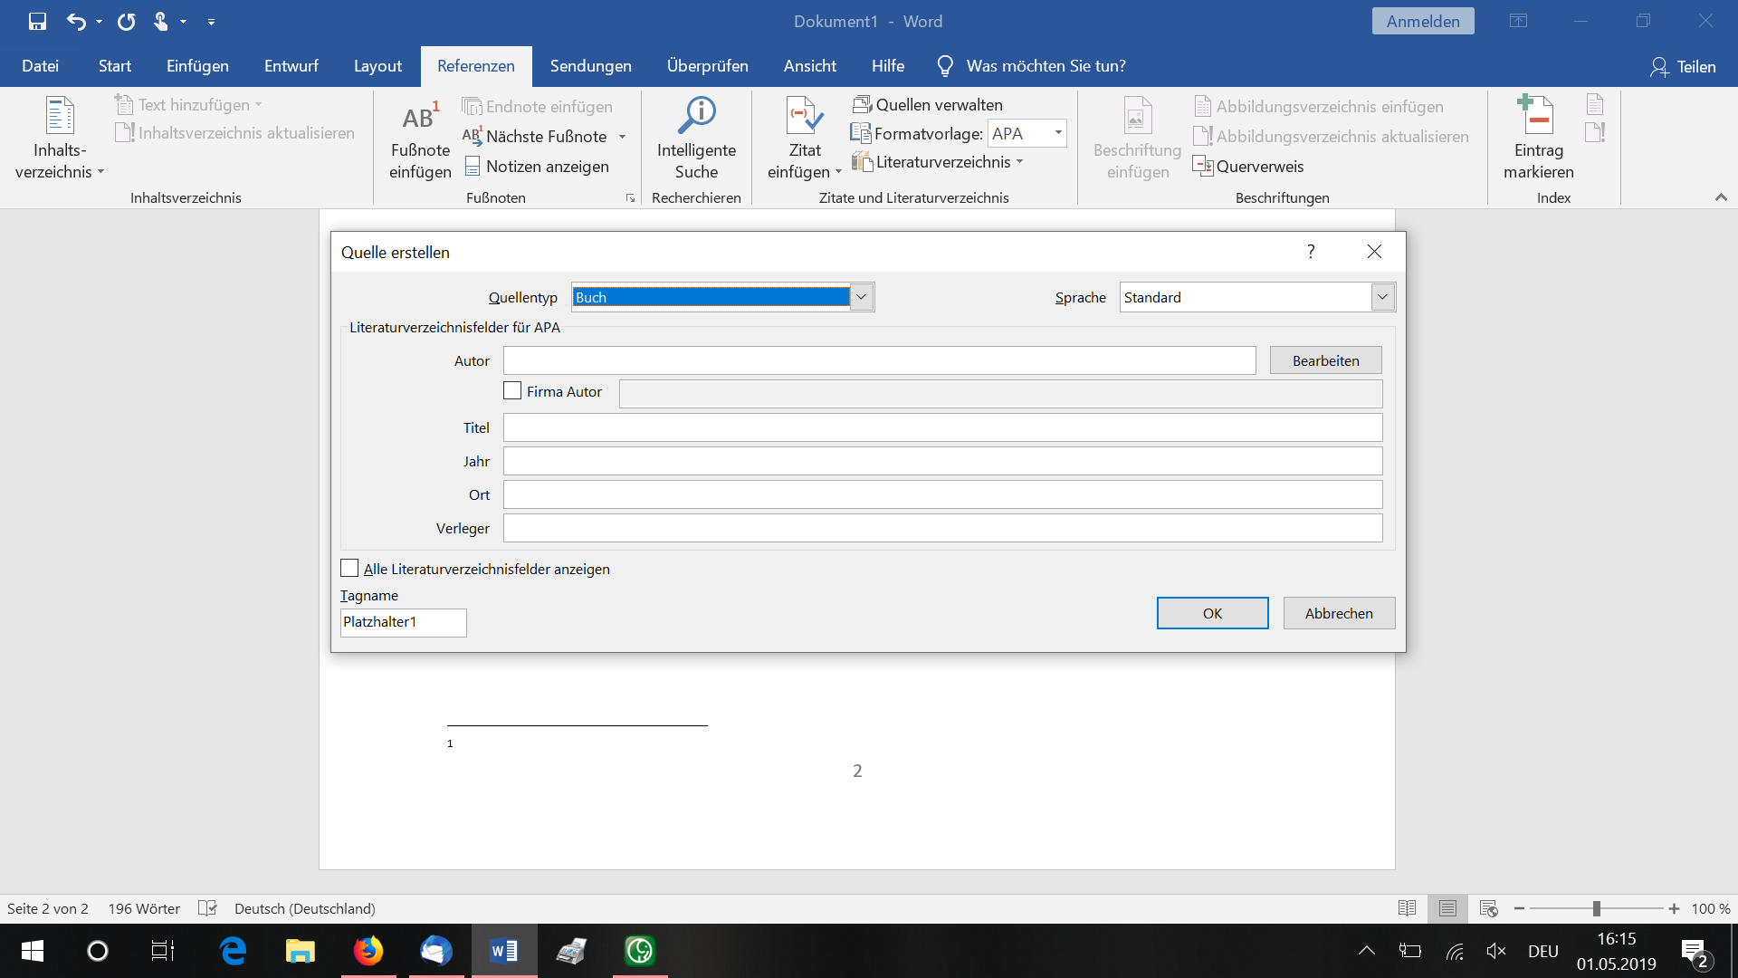Open Quellen verwalten

(927, 104)
